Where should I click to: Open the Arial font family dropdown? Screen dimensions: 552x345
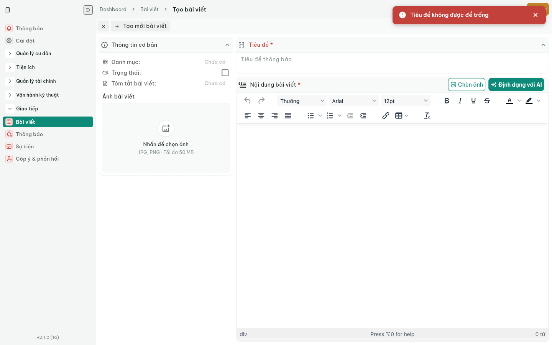pyautogui.click(x=354, y=101)
